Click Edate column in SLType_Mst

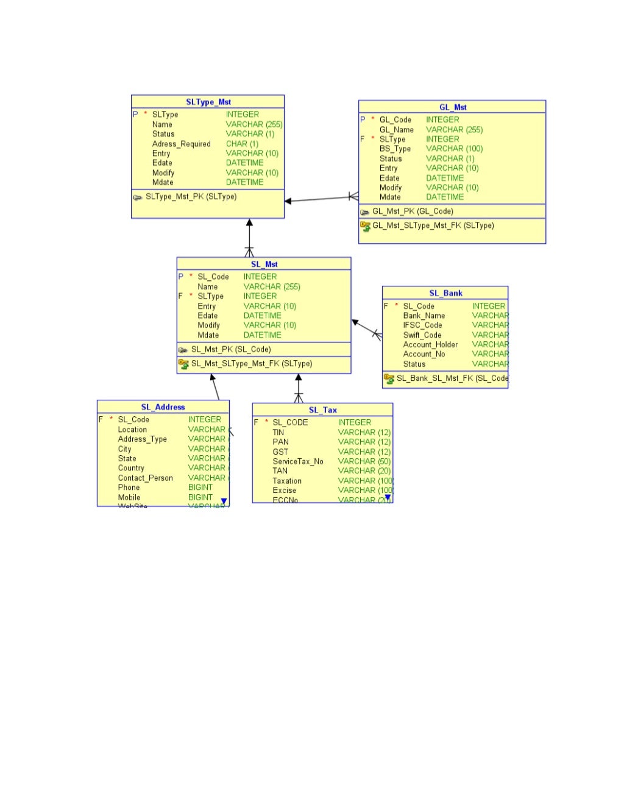(163, 163)
